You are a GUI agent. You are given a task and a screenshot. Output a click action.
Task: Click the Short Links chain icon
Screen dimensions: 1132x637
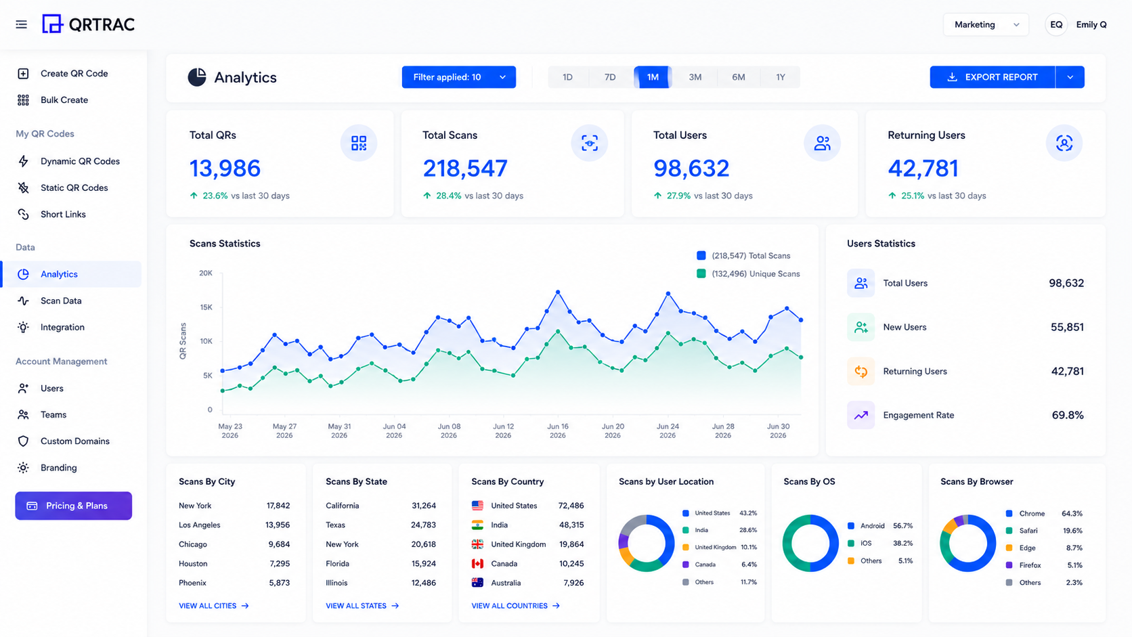[23, 214]
